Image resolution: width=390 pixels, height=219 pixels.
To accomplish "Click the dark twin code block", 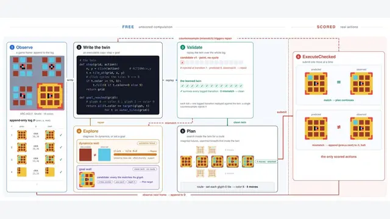I will [118, 85].
